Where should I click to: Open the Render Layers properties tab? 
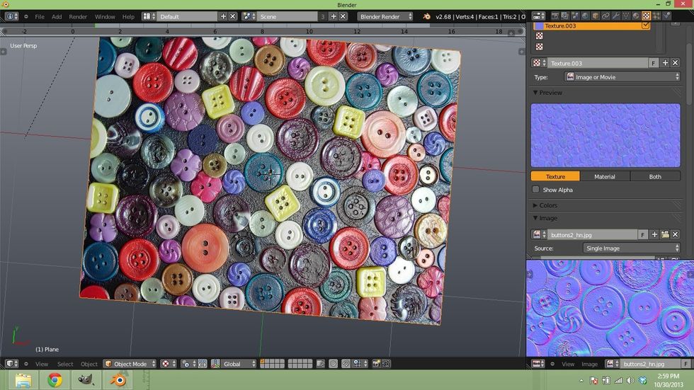click(x=565, y=16)
